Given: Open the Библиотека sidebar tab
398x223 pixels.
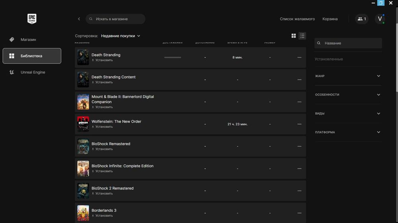Looking at the screenshot, I should pos(32,56).
